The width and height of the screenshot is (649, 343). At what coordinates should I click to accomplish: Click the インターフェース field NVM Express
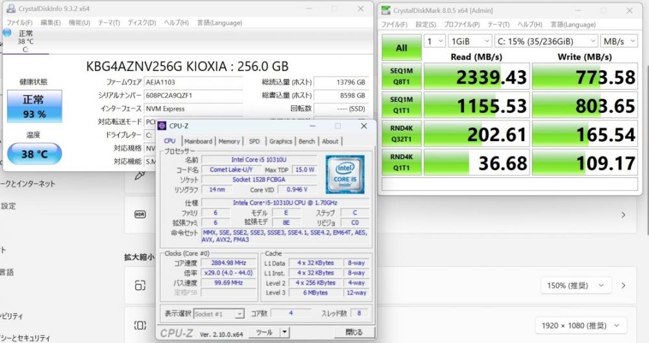pos(193,108)
